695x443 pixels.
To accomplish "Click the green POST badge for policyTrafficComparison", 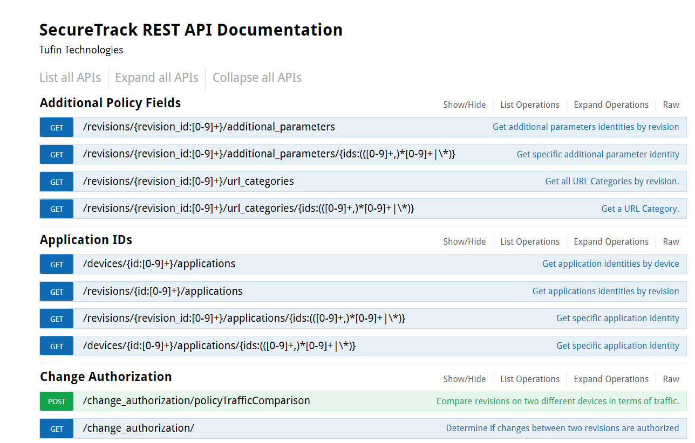I will 57,402.
